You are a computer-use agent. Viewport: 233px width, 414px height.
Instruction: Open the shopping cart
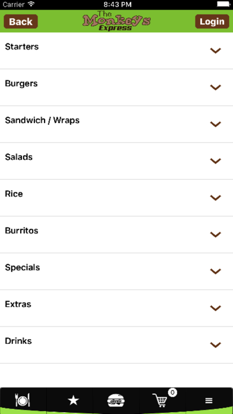pos(160,400)
